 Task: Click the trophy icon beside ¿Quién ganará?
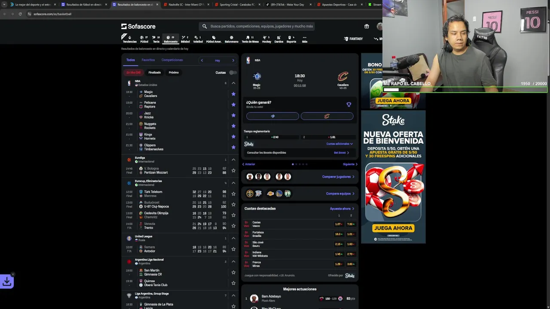tap(349, 104)
